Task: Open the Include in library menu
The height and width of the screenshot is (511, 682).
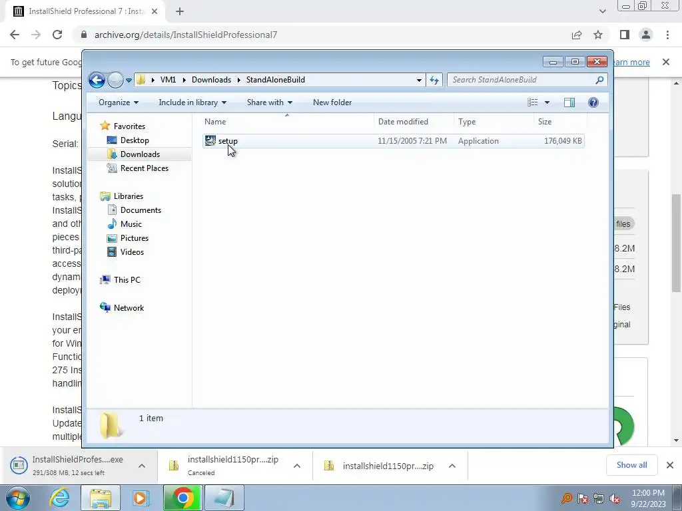Action: (192, 102)
